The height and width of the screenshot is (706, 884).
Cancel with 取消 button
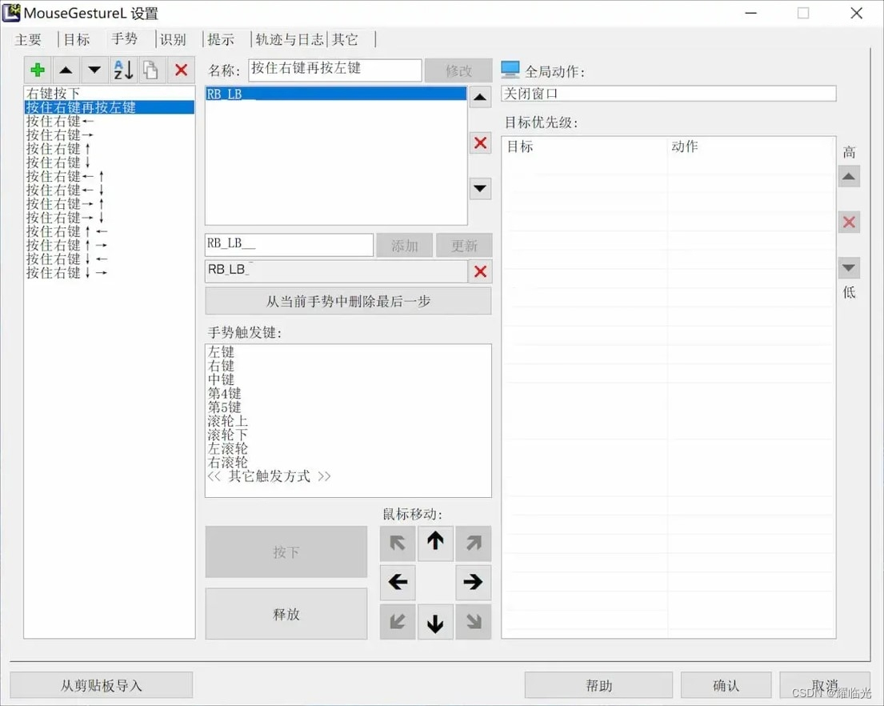click(x=825, y=685)
